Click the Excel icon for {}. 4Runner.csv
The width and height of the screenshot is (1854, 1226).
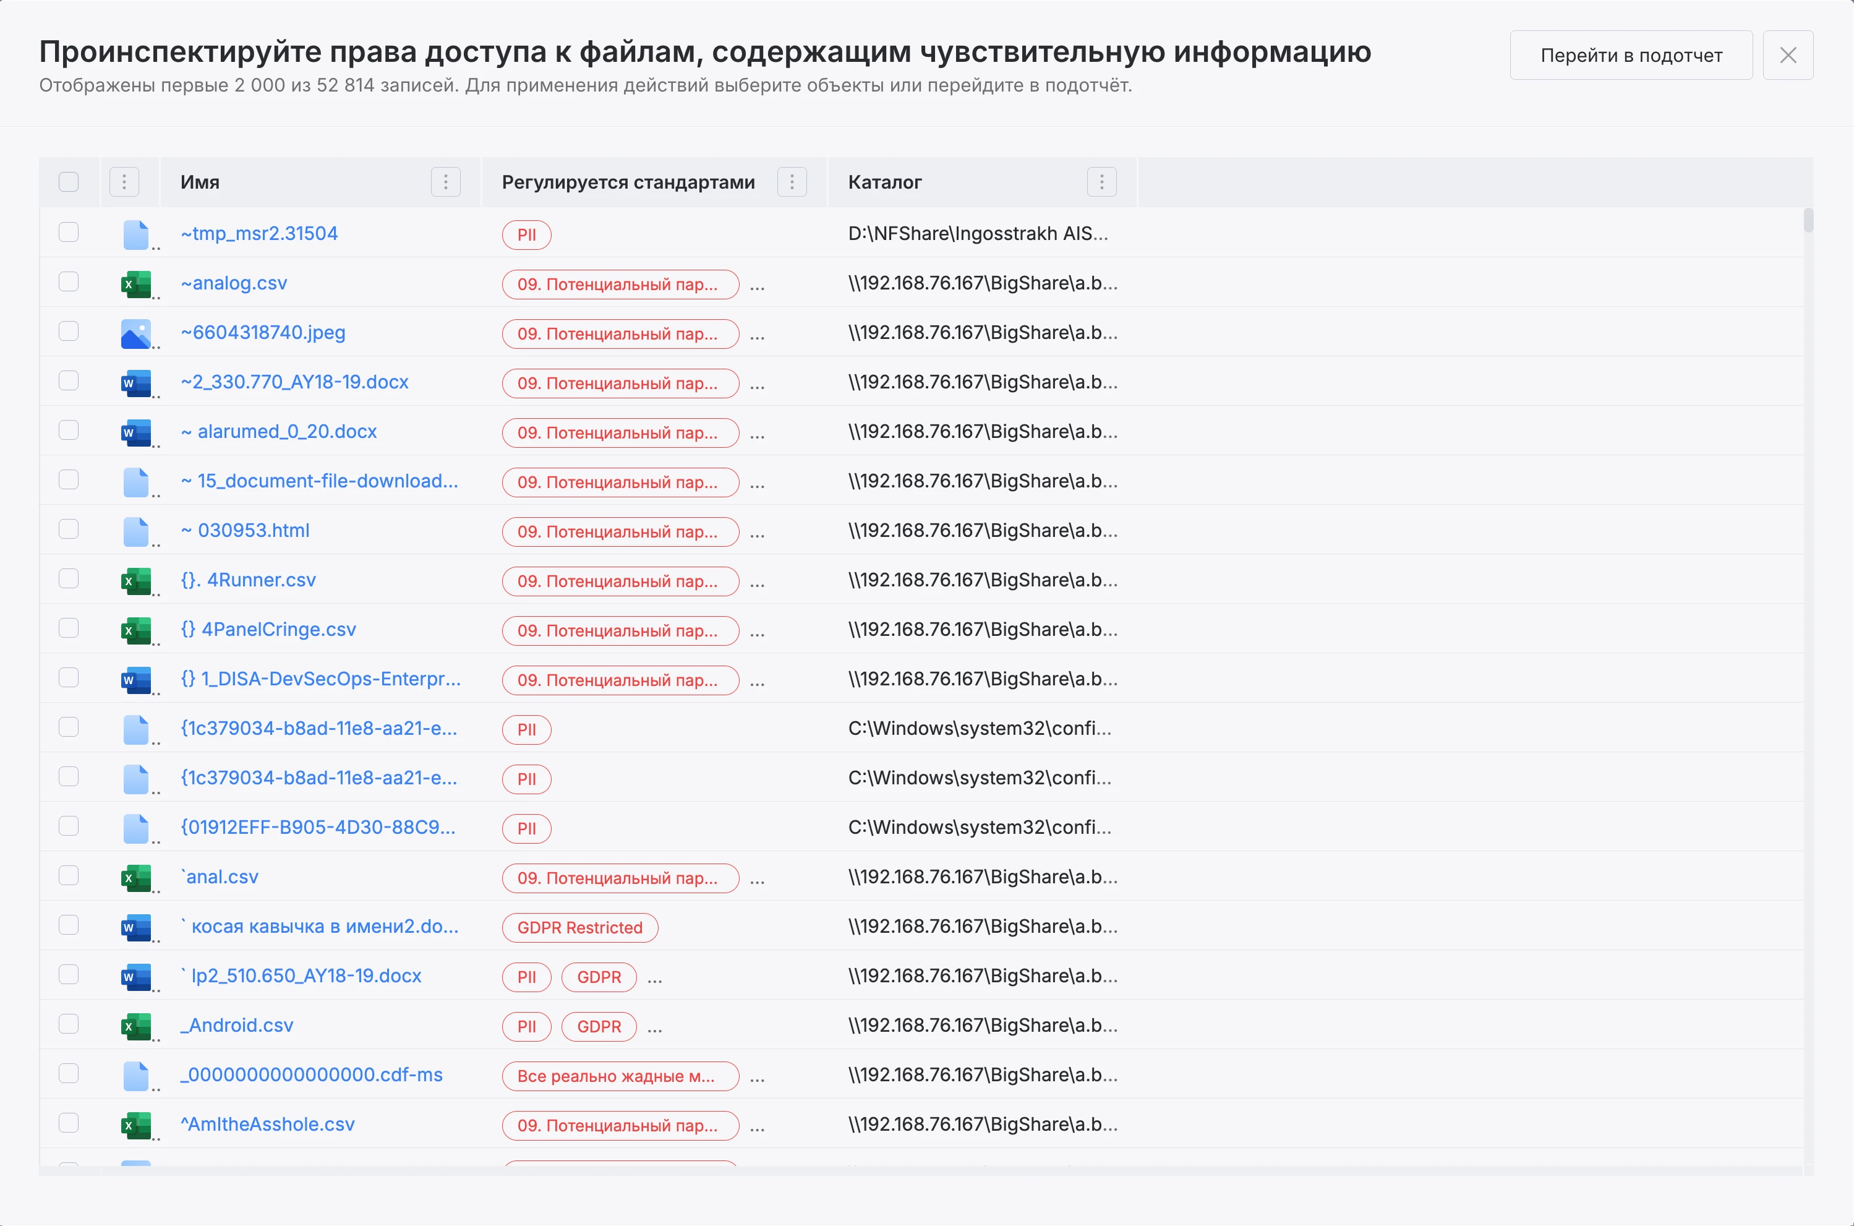136,581
